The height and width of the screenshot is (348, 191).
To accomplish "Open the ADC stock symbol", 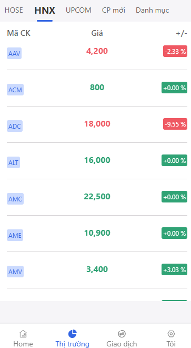I will (x=15, y=126).
